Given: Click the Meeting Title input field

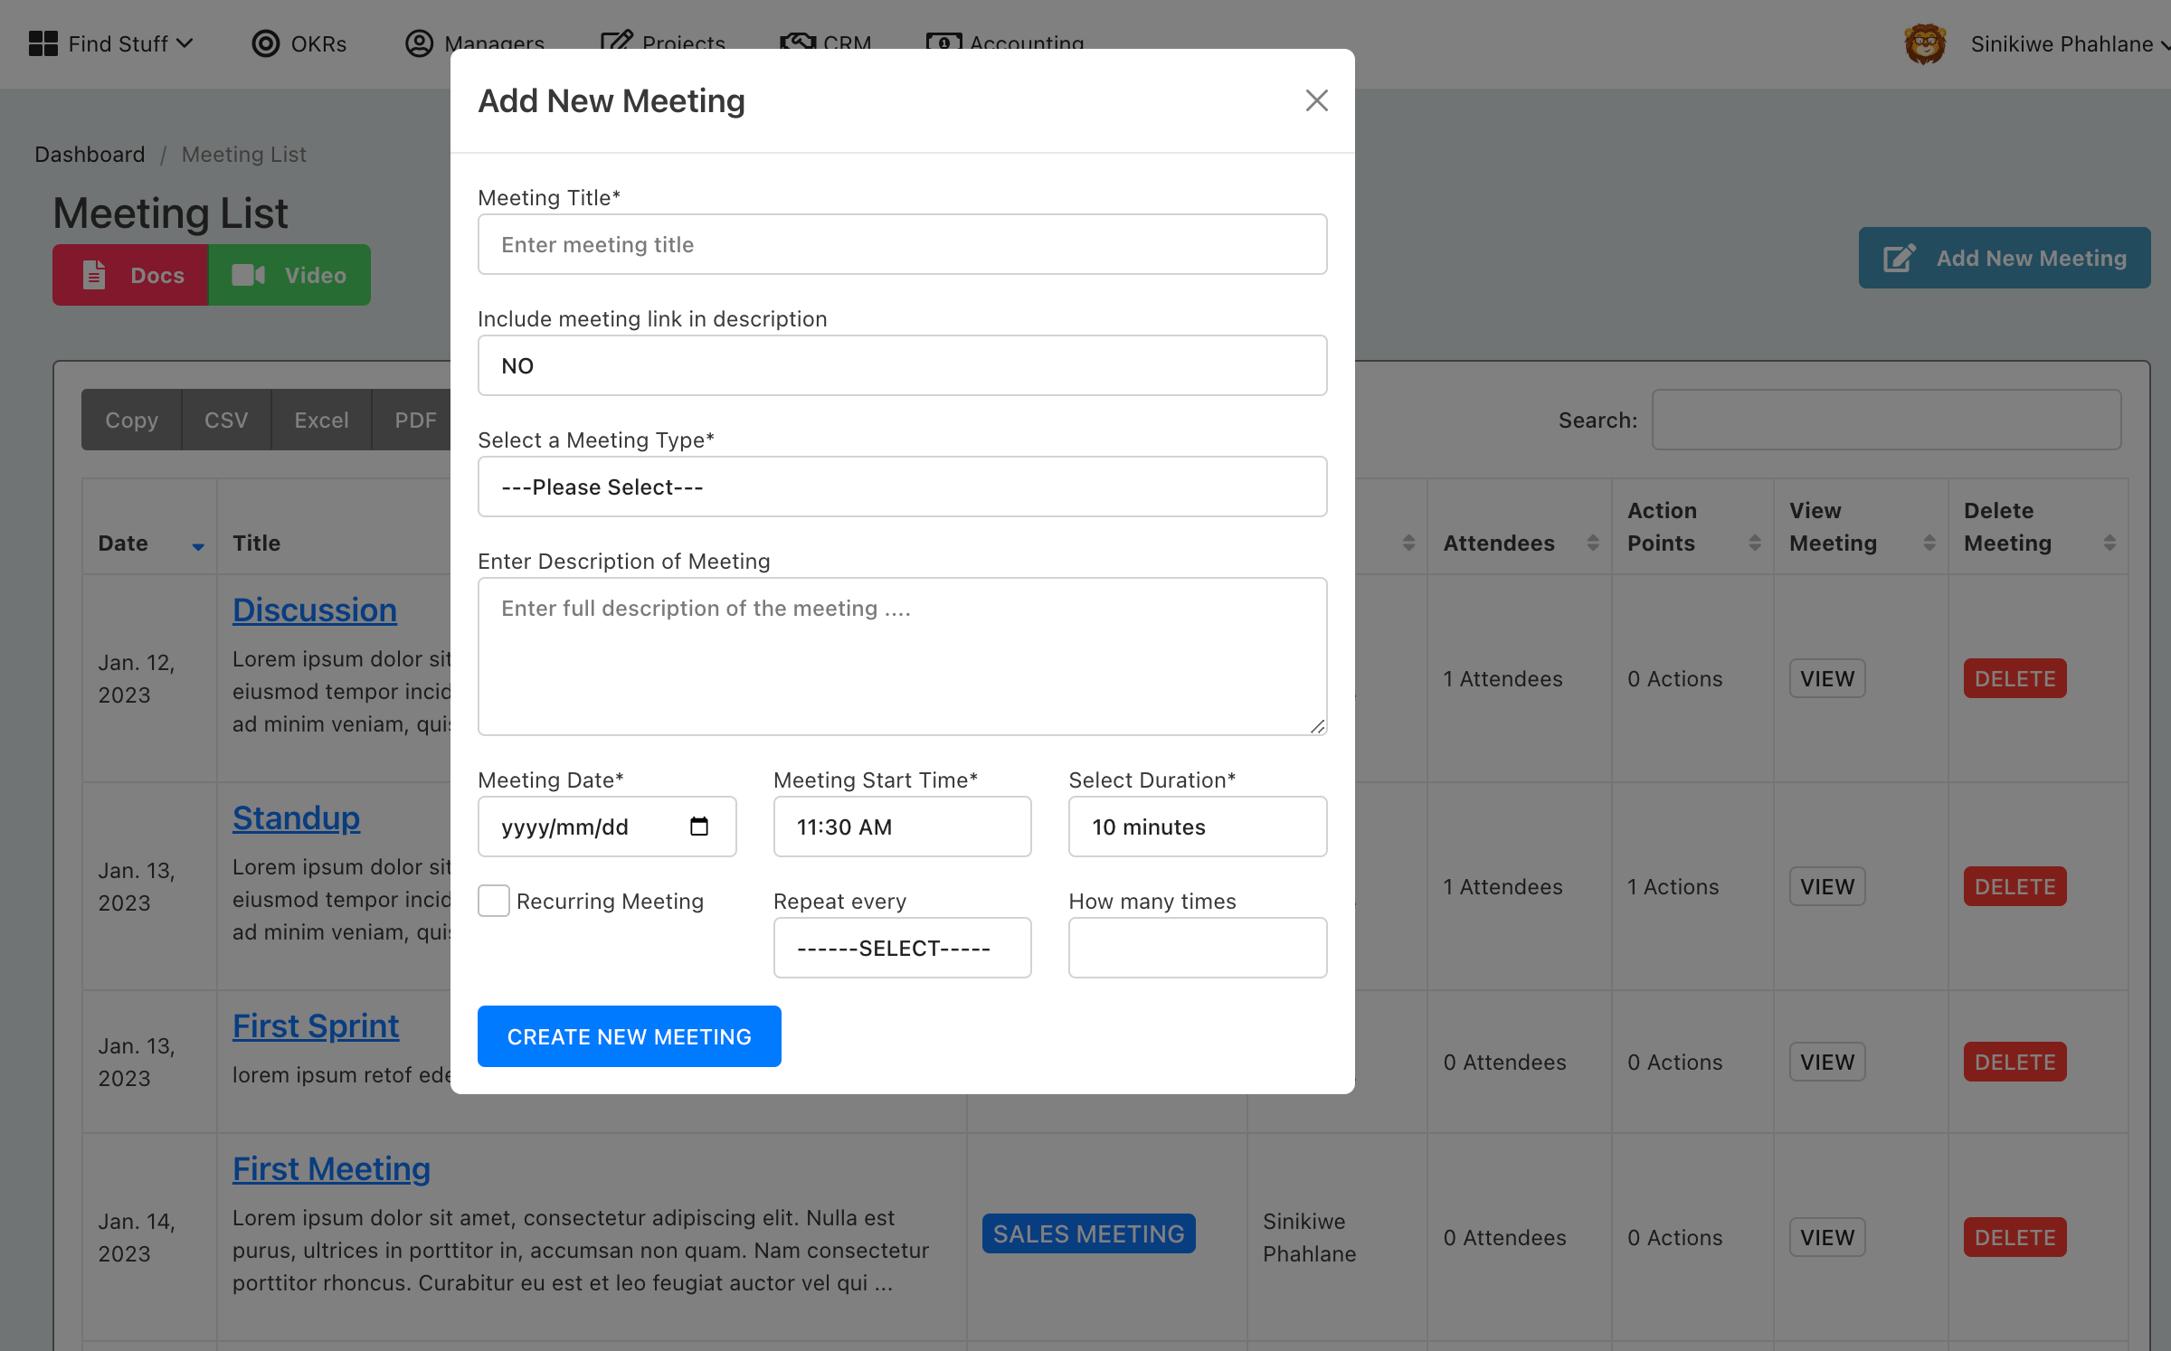Looking at the screenshot, I should [903, 244].
